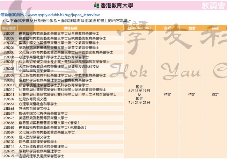
Task: Click programme name 創意藝術與數碼藝術榮譽文學士（視覺藝術）
Action: pyautogui.click(x=53, y=127)
